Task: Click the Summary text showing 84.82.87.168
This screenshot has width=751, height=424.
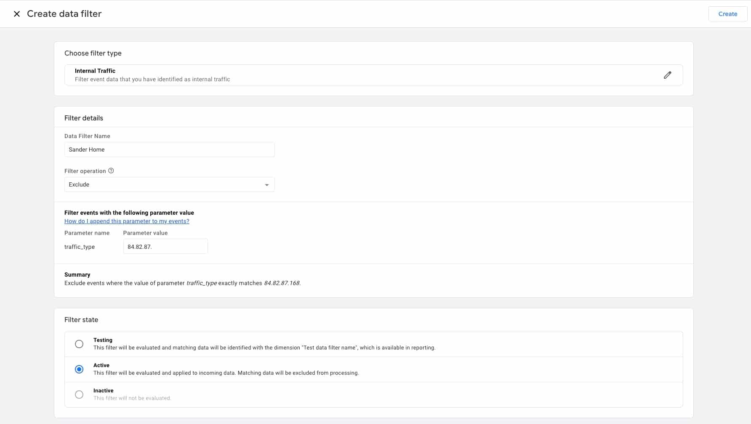Action: 182,283
